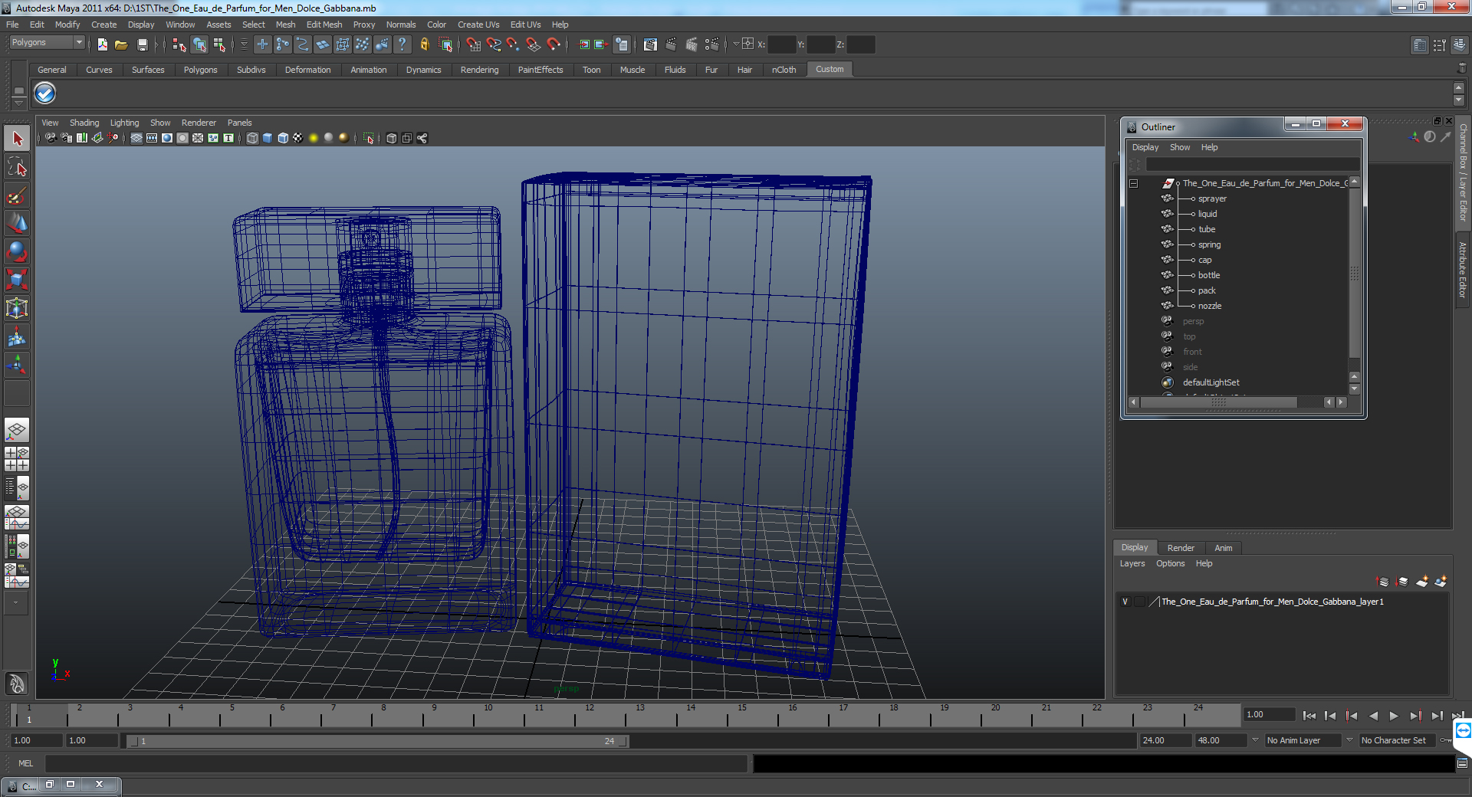Switch to the four view layout
Viewport: 1472px width, 797px height.
(x=17, y=459)
